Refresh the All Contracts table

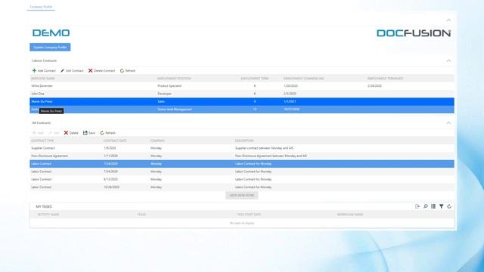click(107, 133)
